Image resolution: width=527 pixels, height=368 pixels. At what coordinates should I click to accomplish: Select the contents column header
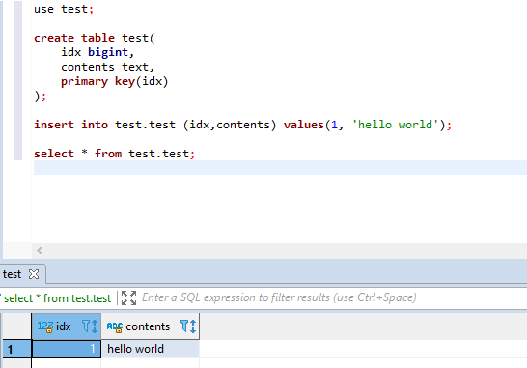click(151, 326)
